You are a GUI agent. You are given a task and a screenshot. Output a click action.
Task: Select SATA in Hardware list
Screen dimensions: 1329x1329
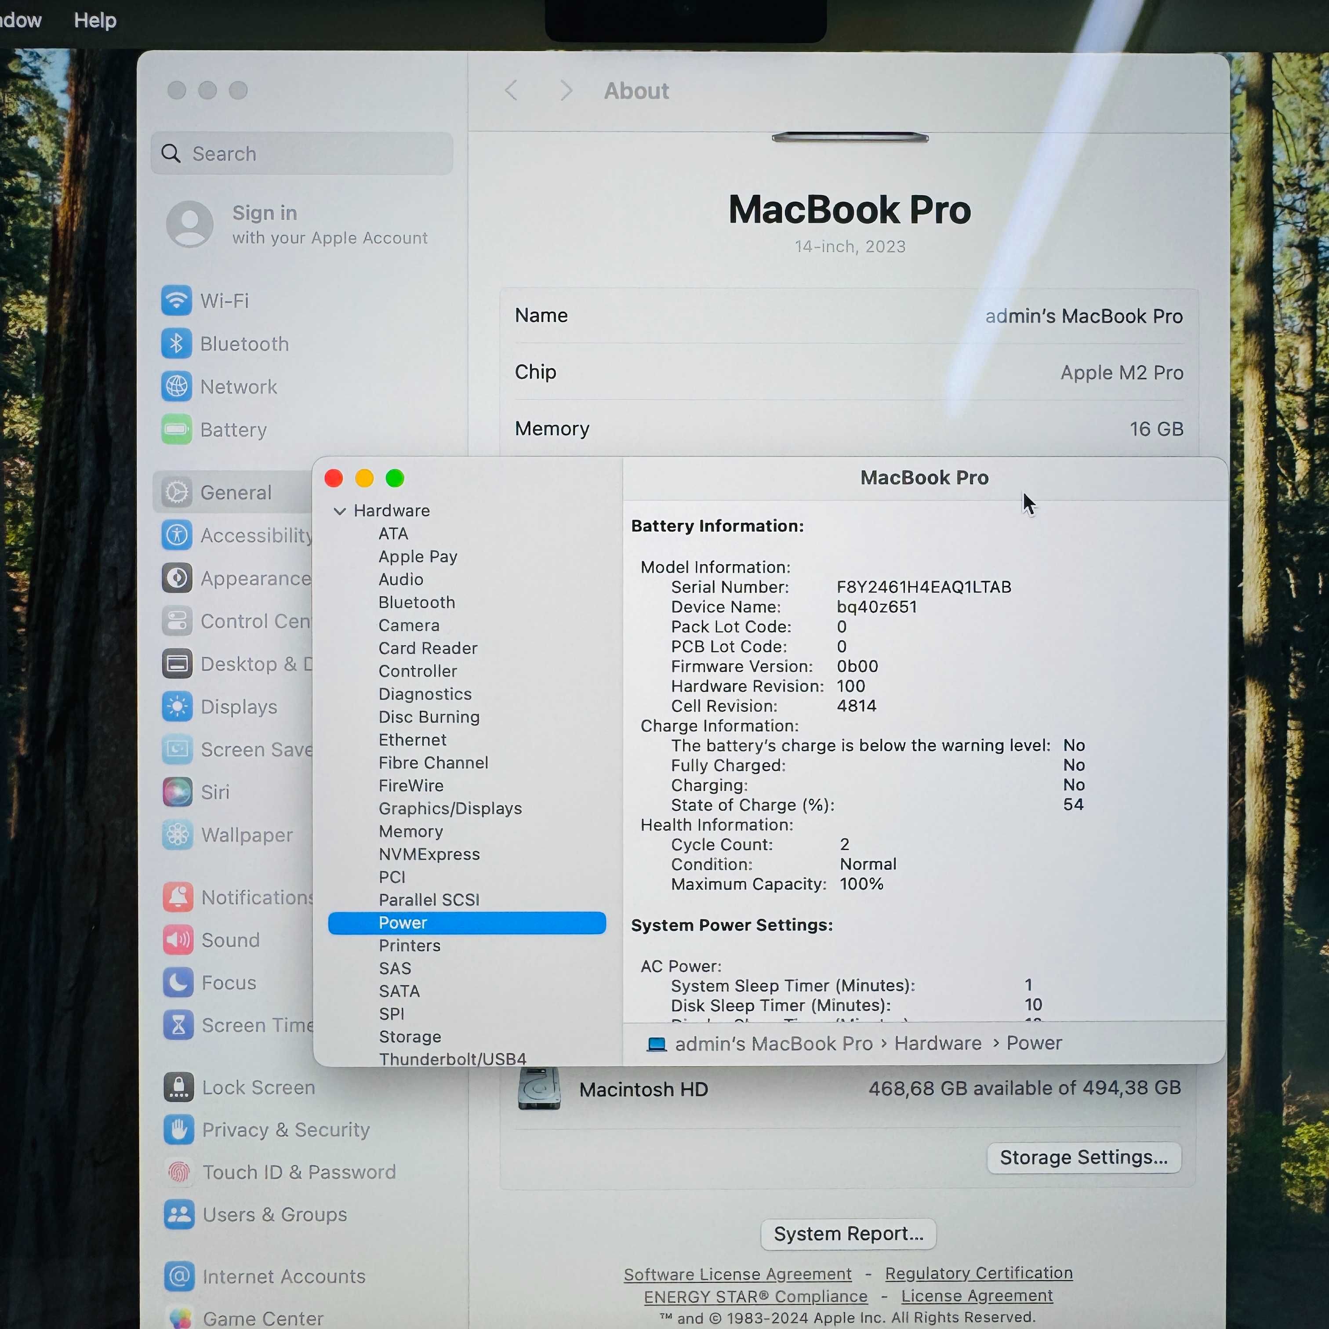click(x=399, y=991)
